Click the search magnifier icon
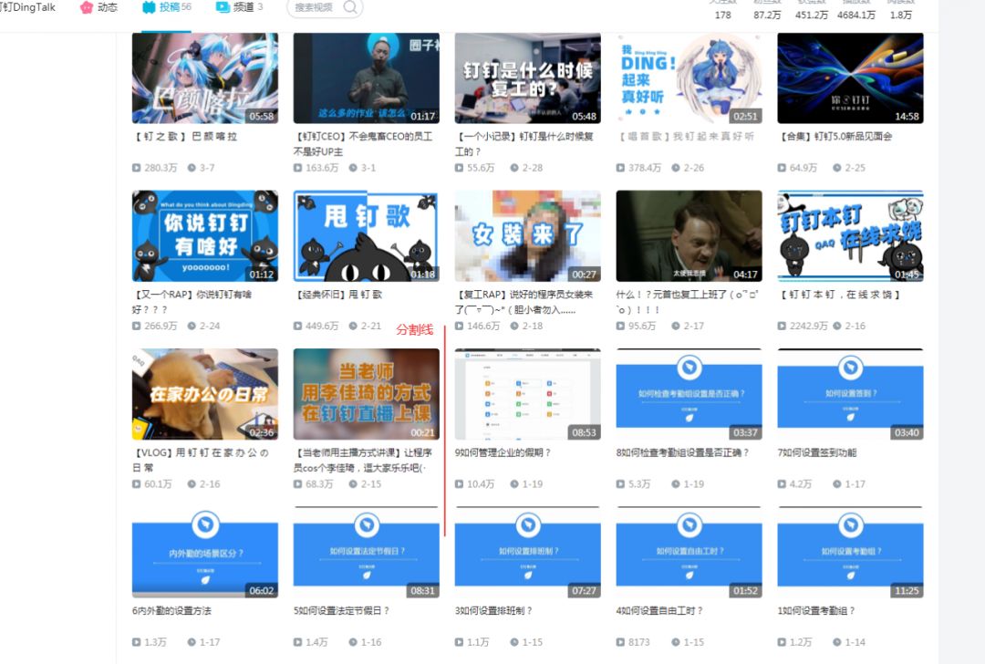Viewport: 985px width, 664px height. (350, 7)
